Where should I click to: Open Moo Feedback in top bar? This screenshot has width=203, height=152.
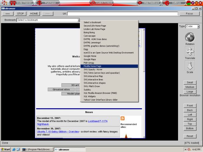point(149,3)
